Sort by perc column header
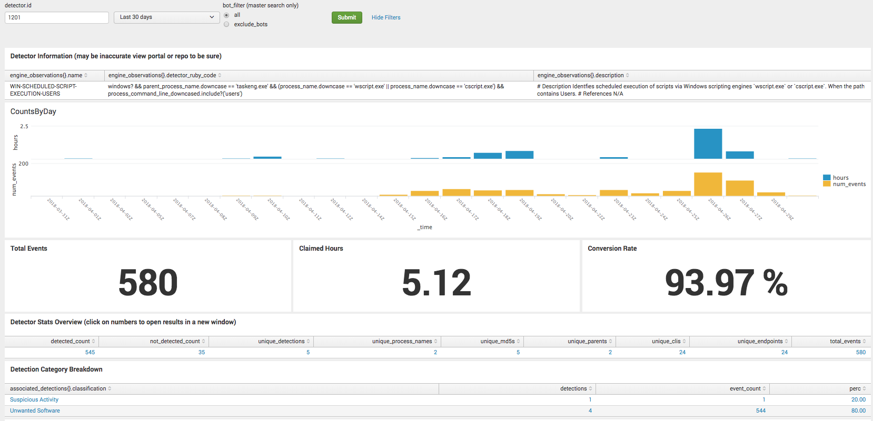 point(864,389)
